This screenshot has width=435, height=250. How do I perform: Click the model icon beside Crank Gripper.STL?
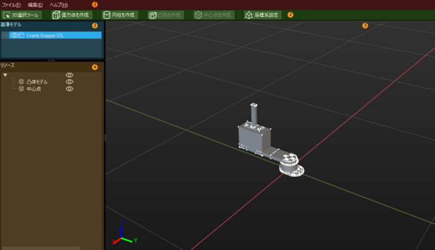point(22,35)
